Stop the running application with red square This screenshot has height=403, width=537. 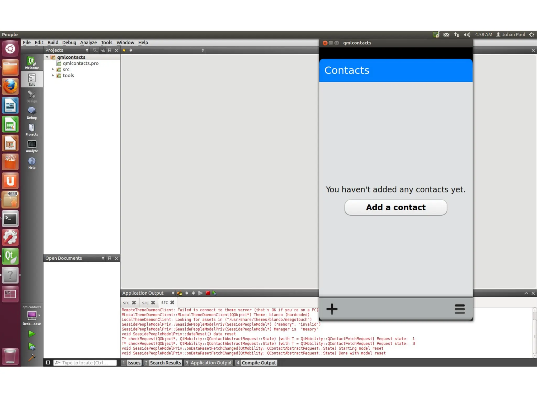click(x=208, y=293)
